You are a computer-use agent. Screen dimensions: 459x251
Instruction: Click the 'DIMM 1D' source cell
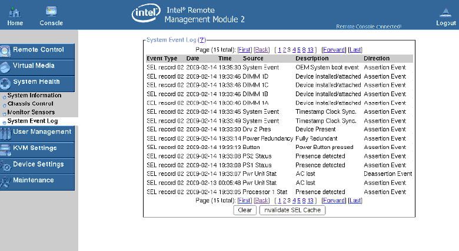pos(255,76)
